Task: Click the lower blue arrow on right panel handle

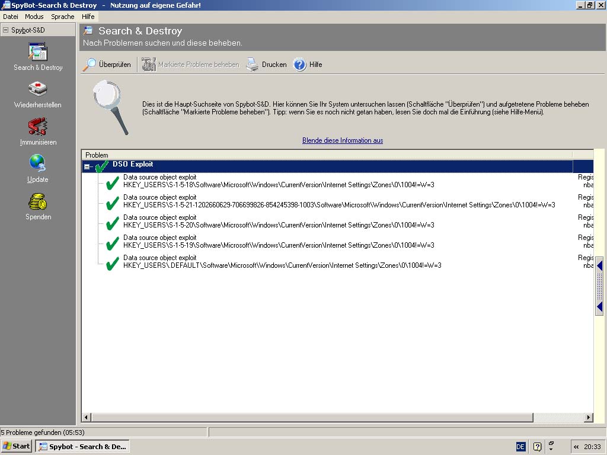Action: pyautogui.click(x=600, y=307)
